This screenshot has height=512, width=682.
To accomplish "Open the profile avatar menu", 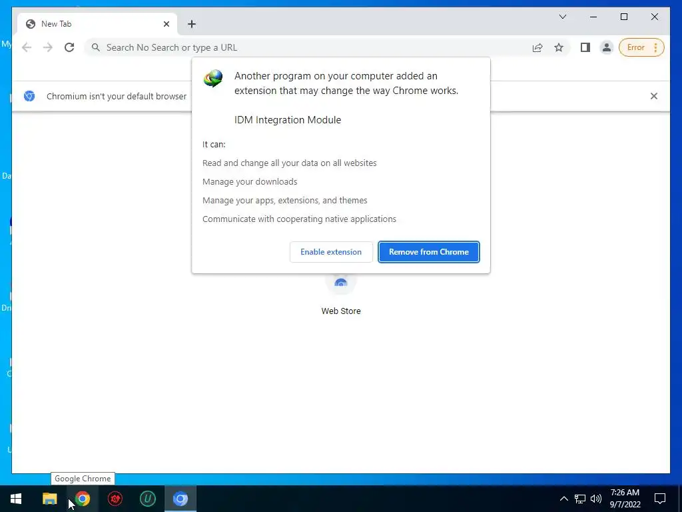I will [606, 47].
